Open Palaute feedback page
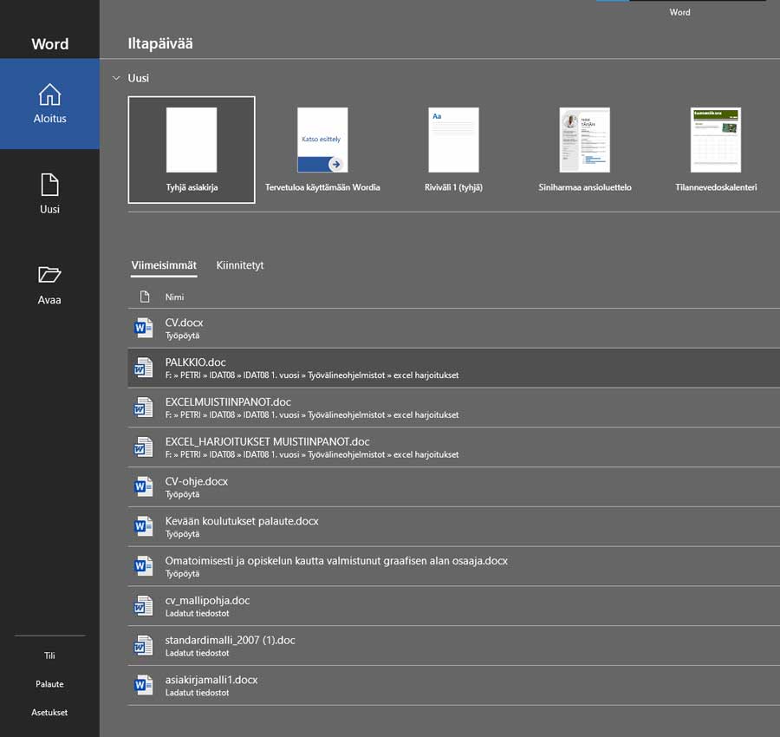Viewport: 780px width, 737px height. click(49, 684)
